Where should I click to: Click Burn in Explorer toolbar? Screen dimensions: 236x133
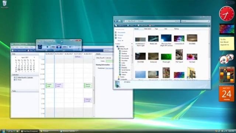(x=152, y=25)
